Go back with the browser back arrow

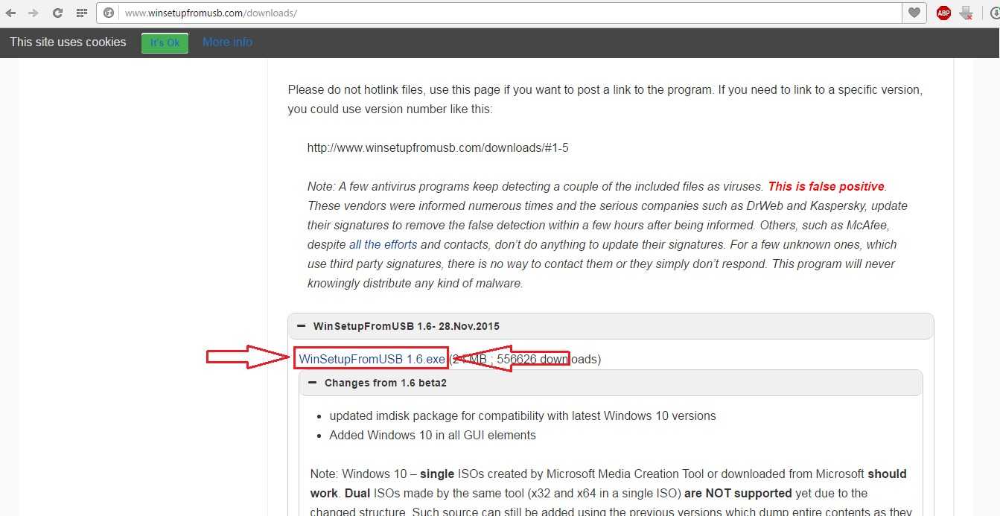pos(10,13)
